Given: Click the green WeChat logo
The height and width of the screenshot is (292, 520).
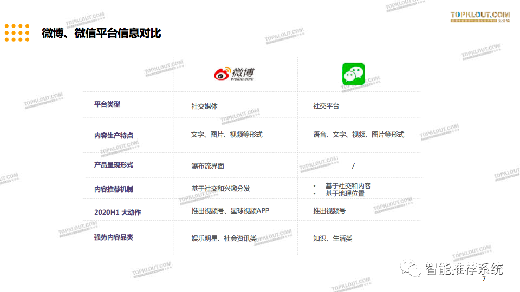Looking at the screenshot, I should [353, 74].
